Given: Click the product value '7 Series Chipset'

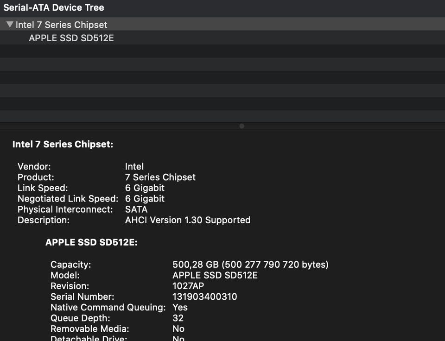Looking at the screenshot, I should point(160,177).
